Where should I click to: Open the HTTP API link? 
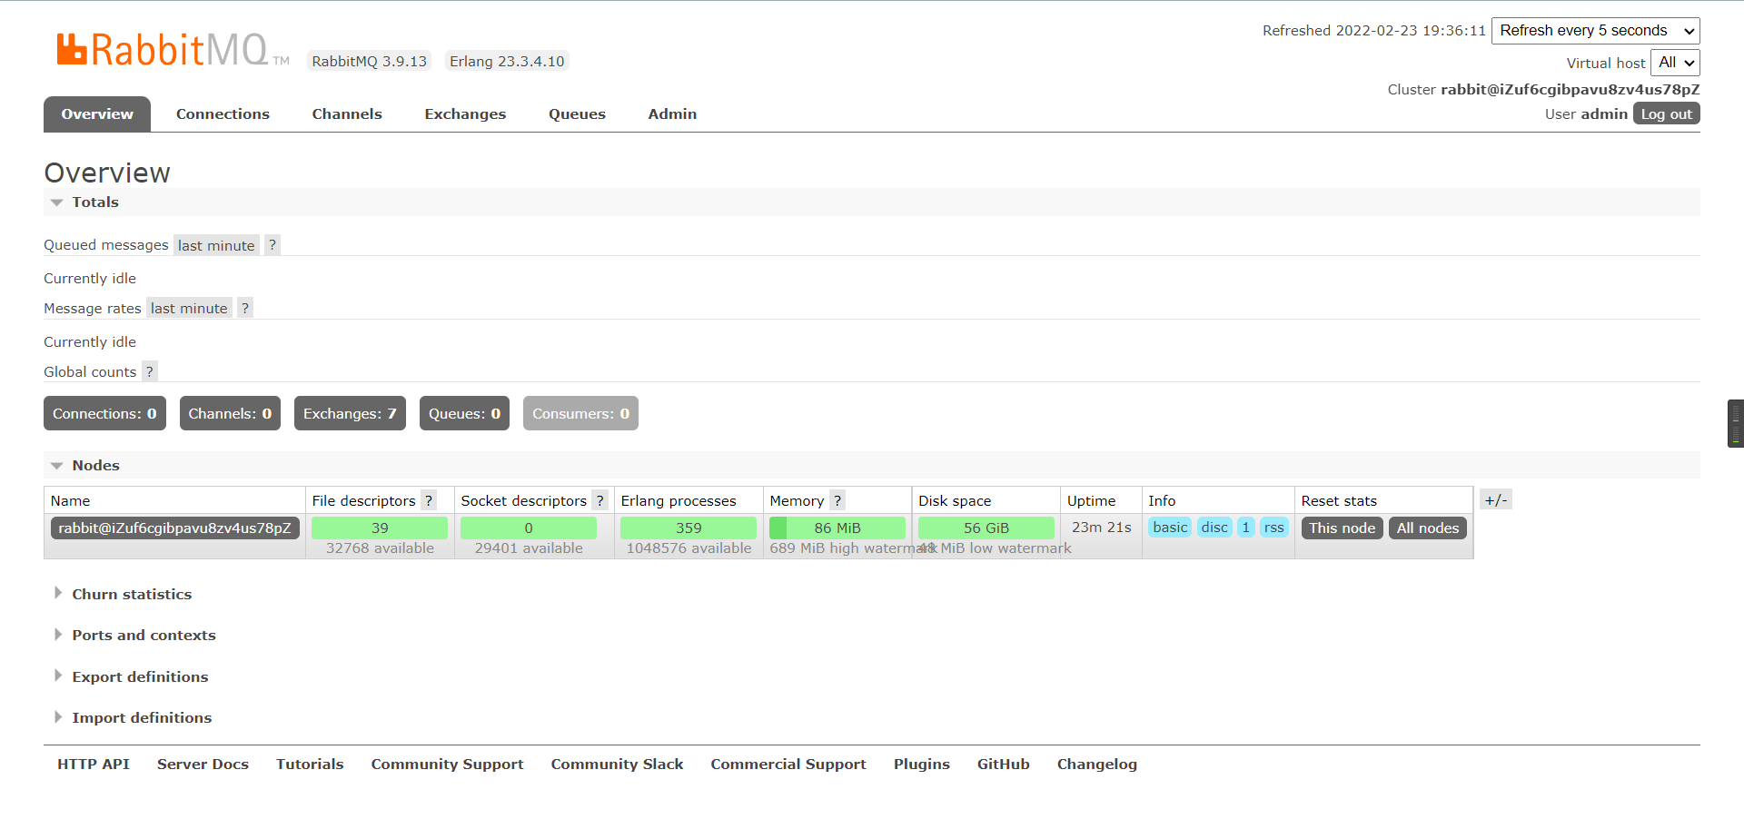pyautogui.click(x=94, y=765)
